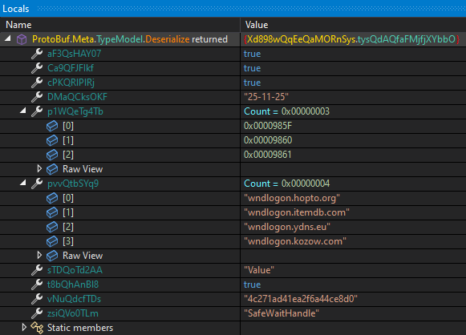Click the true value of t8bQhAnBl8
The height and width of the screenshot is (335, 466).
[252, 285]
